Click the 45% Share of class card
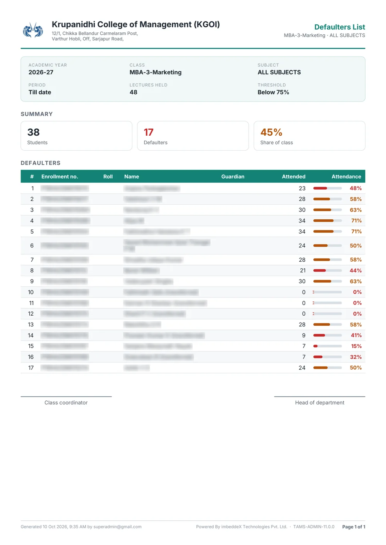Image resolution: width=386 pixels, height=545 pixels. [310, 136]
